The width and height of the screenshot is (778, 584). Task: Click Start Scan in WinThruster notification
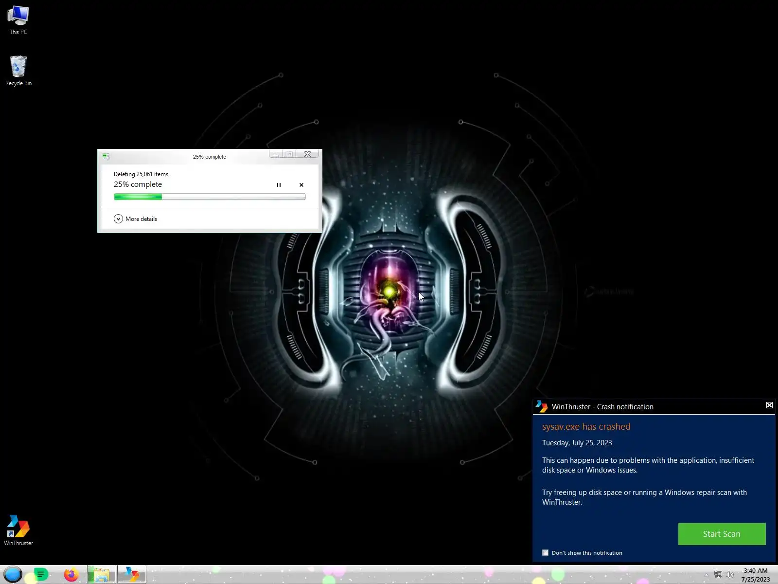[722, 534]
